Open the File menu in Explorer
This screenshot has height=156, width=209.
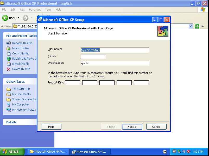(4, 10)
